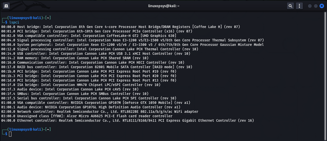Click the RTL8822BE WiFi adapter line
The height and width of the screenshot is (141, 327).
pyautogui.click(x=100, y=111)
